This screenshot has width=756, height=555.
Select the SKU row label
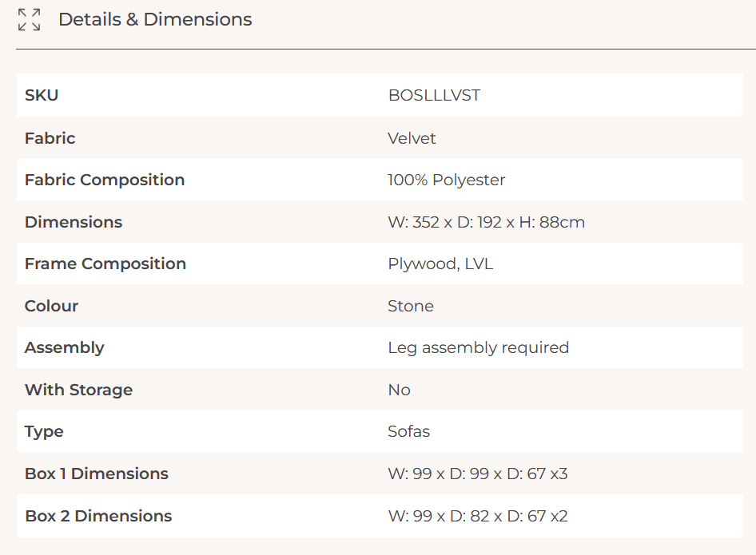42,95
